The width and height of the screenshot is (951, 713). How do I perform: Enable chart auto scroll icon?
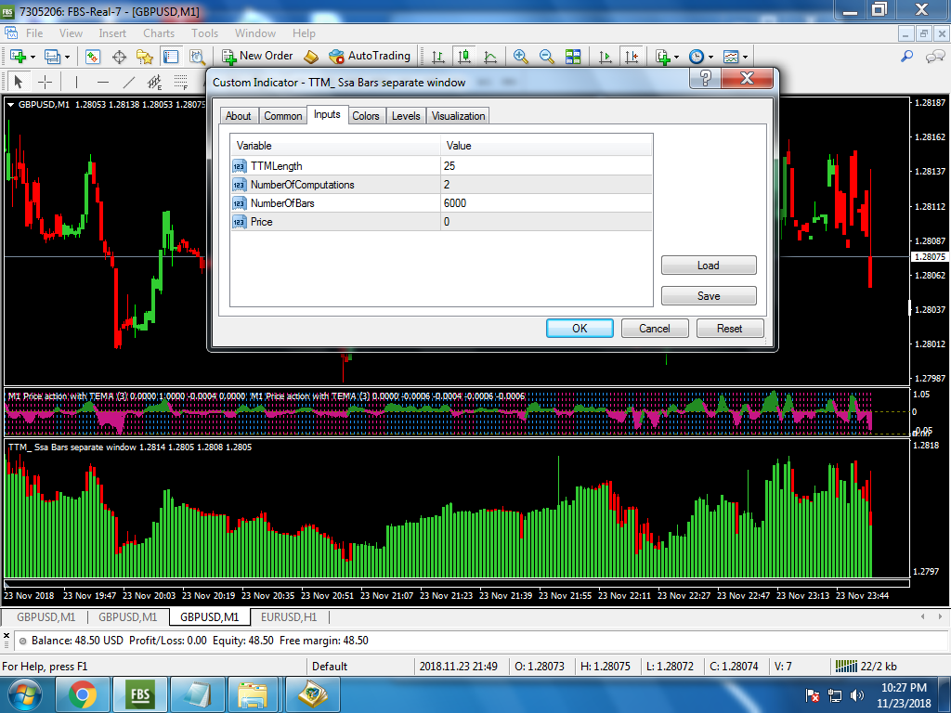pyautogui.click(x=606, y=57)
